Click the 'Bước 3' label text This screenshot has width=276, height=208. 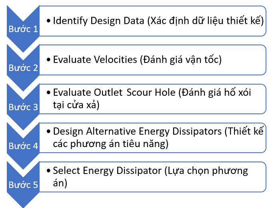coord(23,107)
